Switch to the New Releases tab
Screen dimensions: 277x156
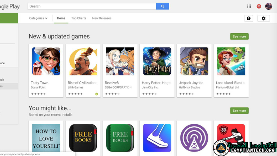point(102,18)
